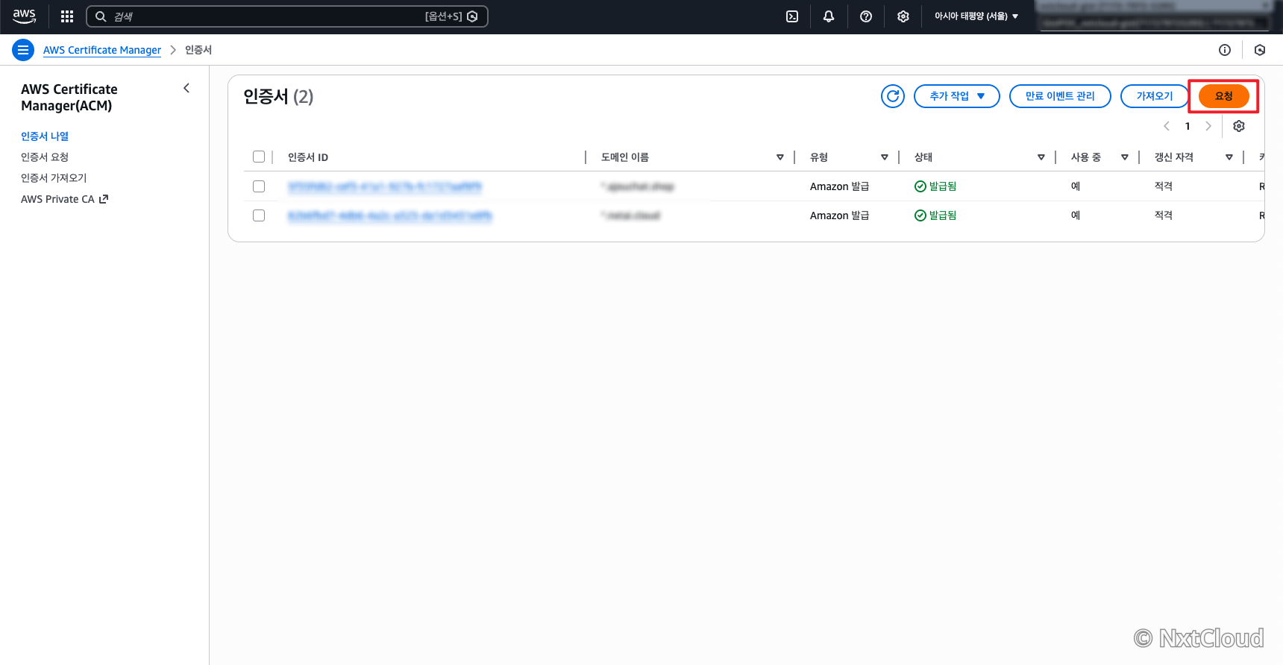
Task: Select 인증서 요청 in sidebar
Action: pyautogui.click(x=45, y=157)
